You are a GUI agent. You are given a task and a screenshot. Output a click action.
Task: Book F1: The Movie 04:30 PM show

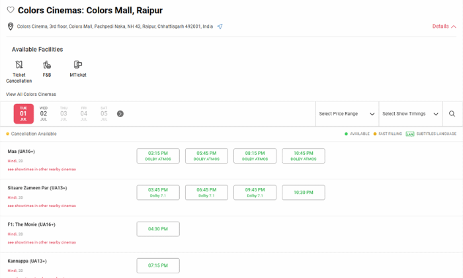(158, 229)
